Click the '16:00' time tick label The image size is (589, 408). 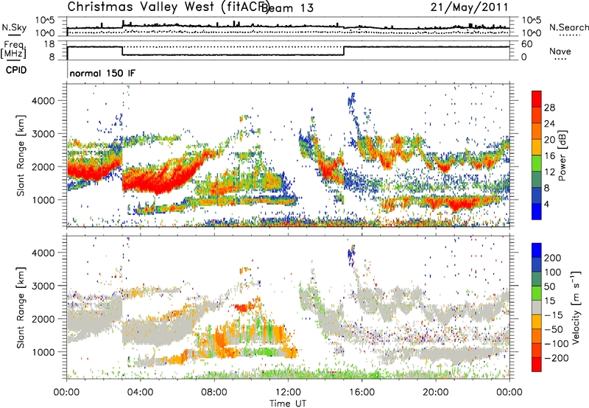coord(361,393)
